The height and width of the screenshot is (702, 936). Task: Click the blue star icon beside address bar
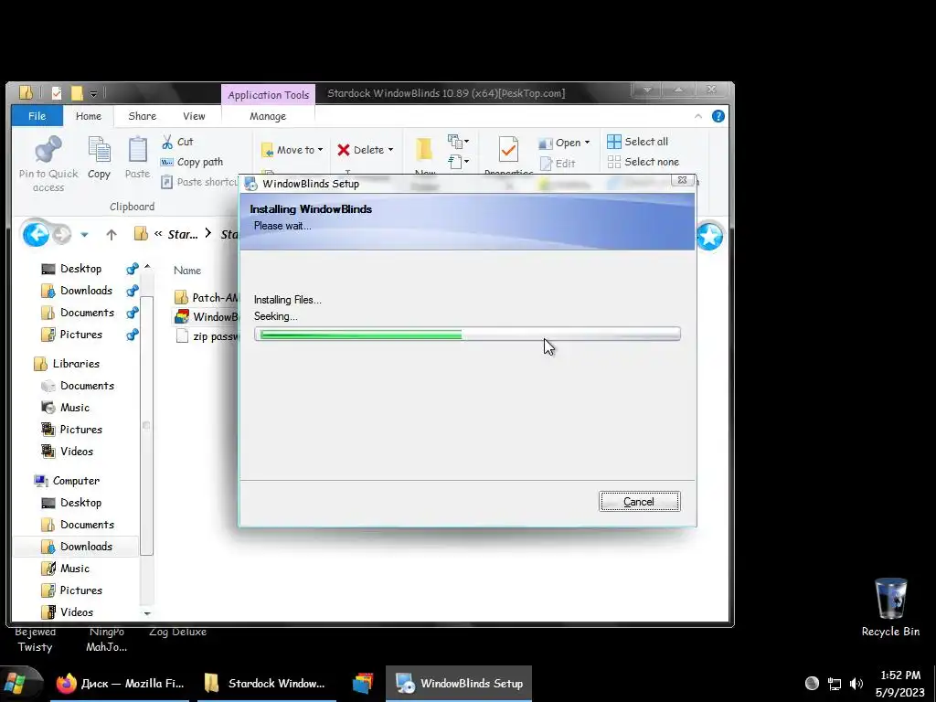point(709,237)
